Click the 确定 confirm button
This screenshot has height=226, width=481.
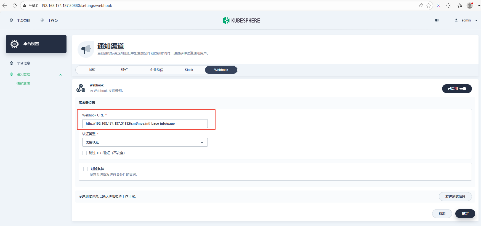pos(465,214)
